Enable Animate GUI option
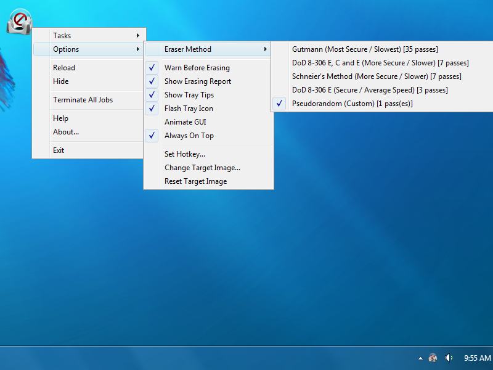The image size is (493, 370). click(x=185, y=122)
